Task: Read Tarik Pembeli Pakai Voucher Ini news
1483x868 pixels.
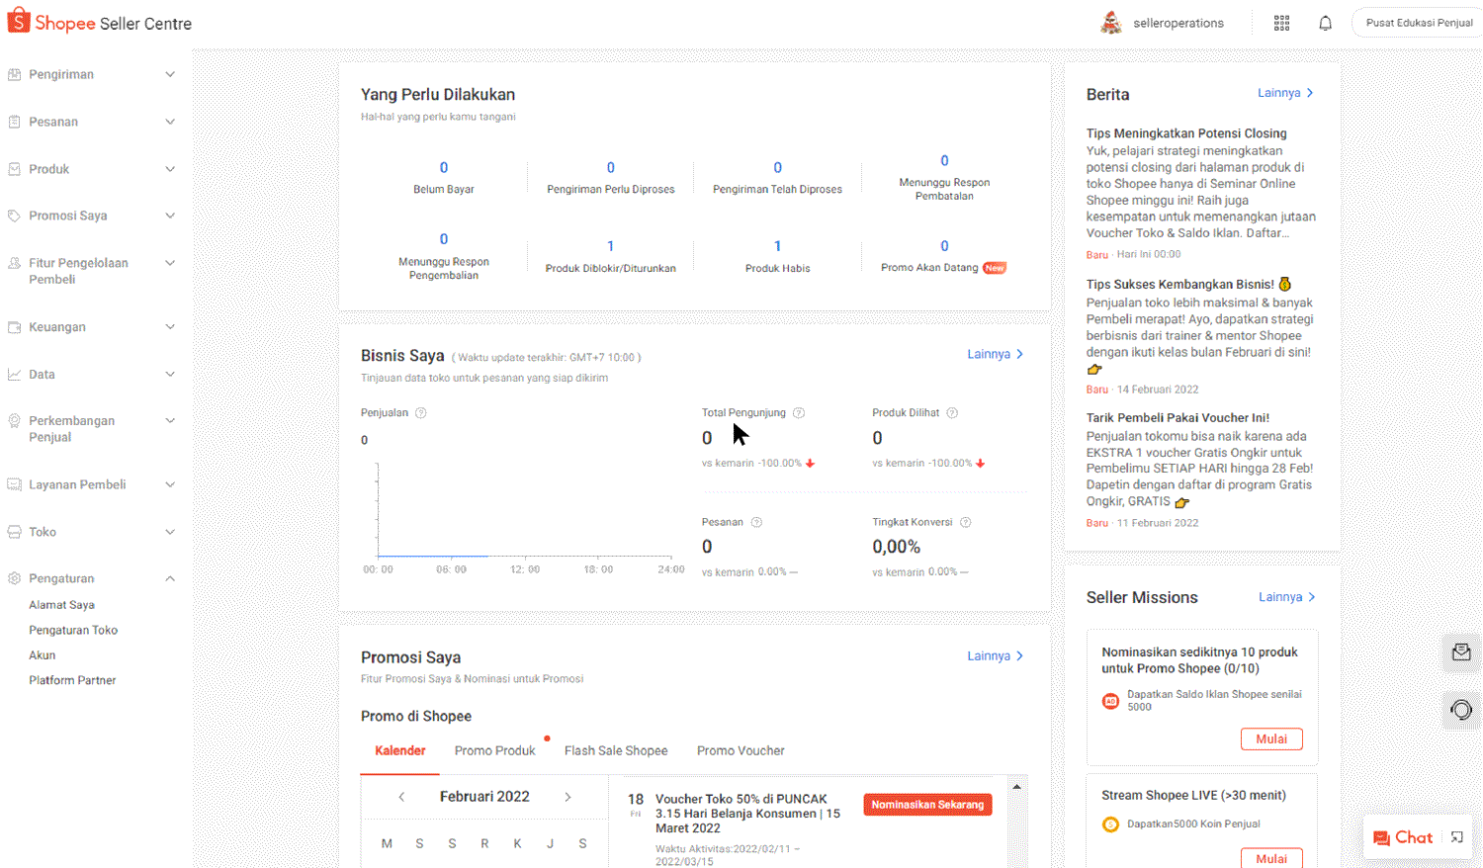Action: tap(1178, 417)
